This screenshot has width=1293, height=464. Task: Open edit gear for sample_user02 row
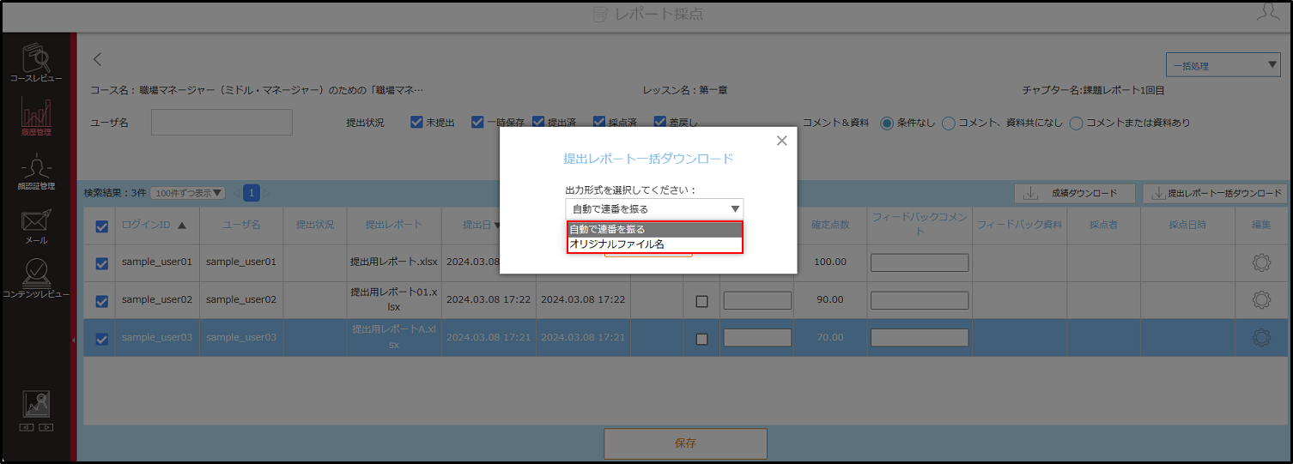pyautogui.click(x=1260, y=300)
